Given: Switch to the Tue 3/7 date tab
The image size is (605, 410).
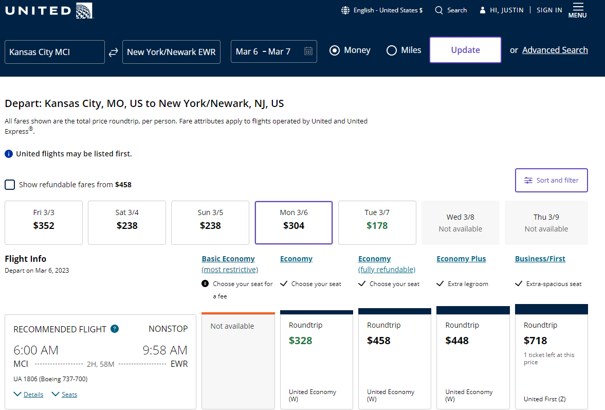Looking at the screenshot, I should click(x=377, y=222).
